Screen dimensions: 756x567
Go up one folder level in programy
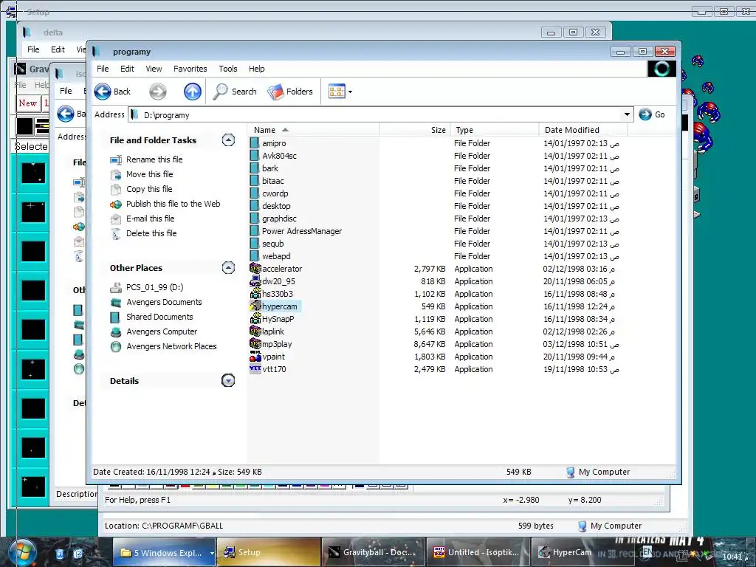coord(193,91)
